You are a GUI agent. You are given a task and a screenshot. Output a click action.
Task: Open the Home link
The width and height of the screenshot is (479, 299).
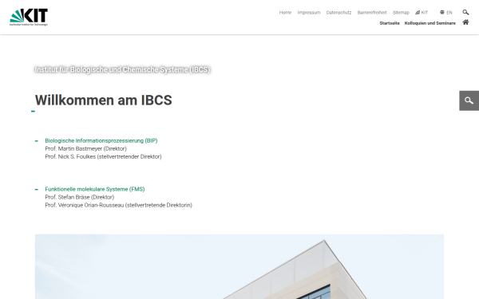pos(285,13)
